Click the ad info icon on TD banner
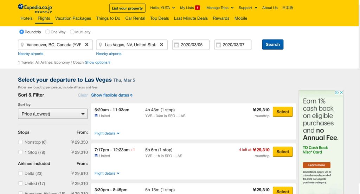This screenshot has width=360, height=194. [337, 93]
